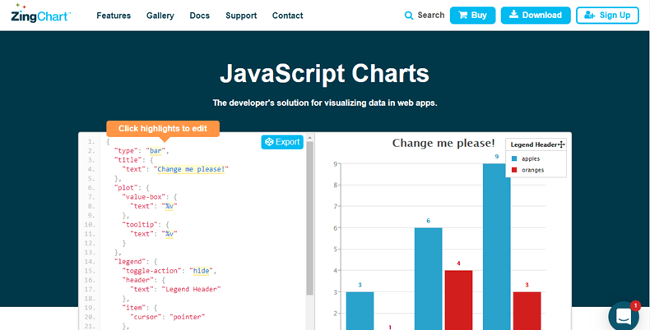The width and height of the screenshot is (650, 330).
Task: Open the Features menu
Action: pyautogui.click(x=114, y=16)
